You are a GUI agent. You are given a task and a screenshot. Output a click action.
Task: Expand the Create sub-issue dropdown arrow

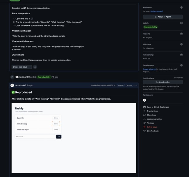(x=30, y=67)
